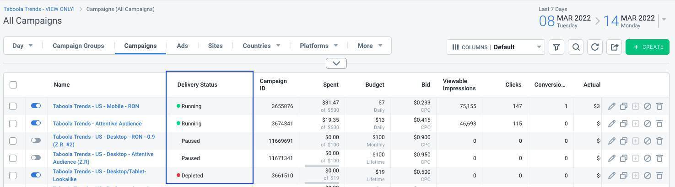Block icon for campaign 11669691
Screen dimensions: 675x187
(x=647, y=141)
